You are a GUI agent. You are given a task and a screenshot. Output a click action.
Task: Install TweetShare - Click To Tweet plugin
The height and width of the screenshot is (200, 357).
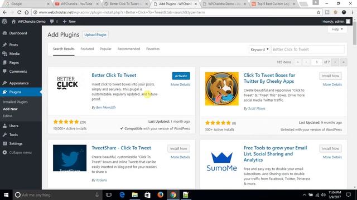(x=178, y=148)
